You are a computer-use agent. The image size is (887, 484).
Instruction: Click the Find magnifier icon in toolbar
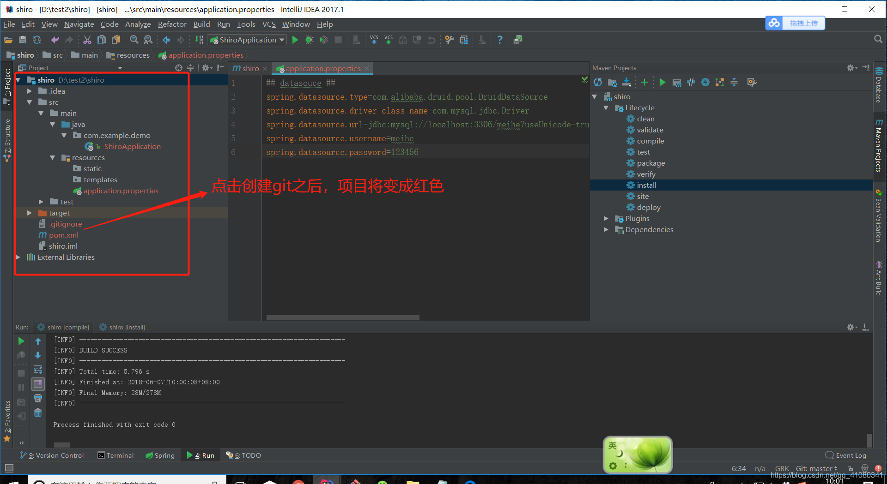134,40
